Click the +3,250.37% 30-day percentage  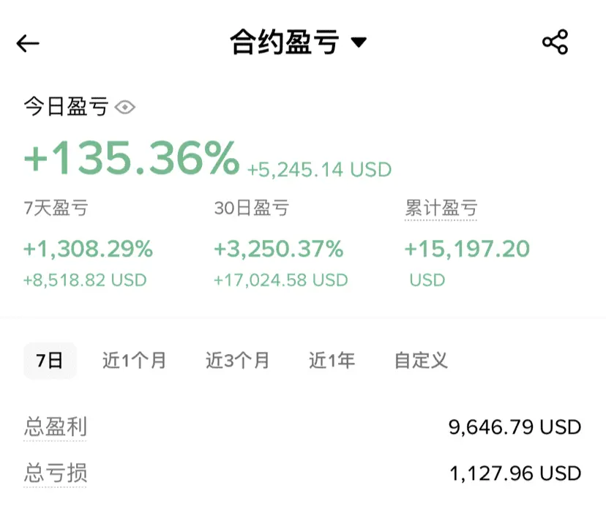tap(278, 249)
